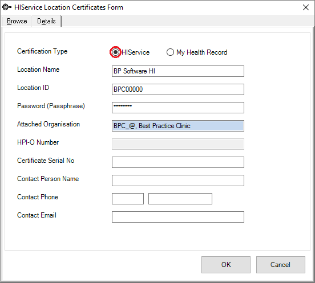Image resolution: width=315 pixels, height=283 pixels.
Task: Focus the Contact Person Name field
Action: click(178, 181)
